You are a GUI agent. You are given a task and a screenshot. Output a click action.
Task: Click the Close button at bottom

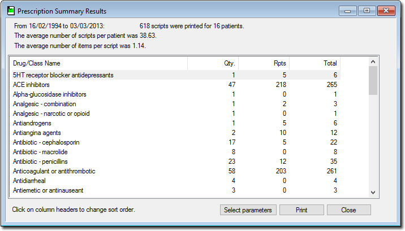tap(348, 210)
